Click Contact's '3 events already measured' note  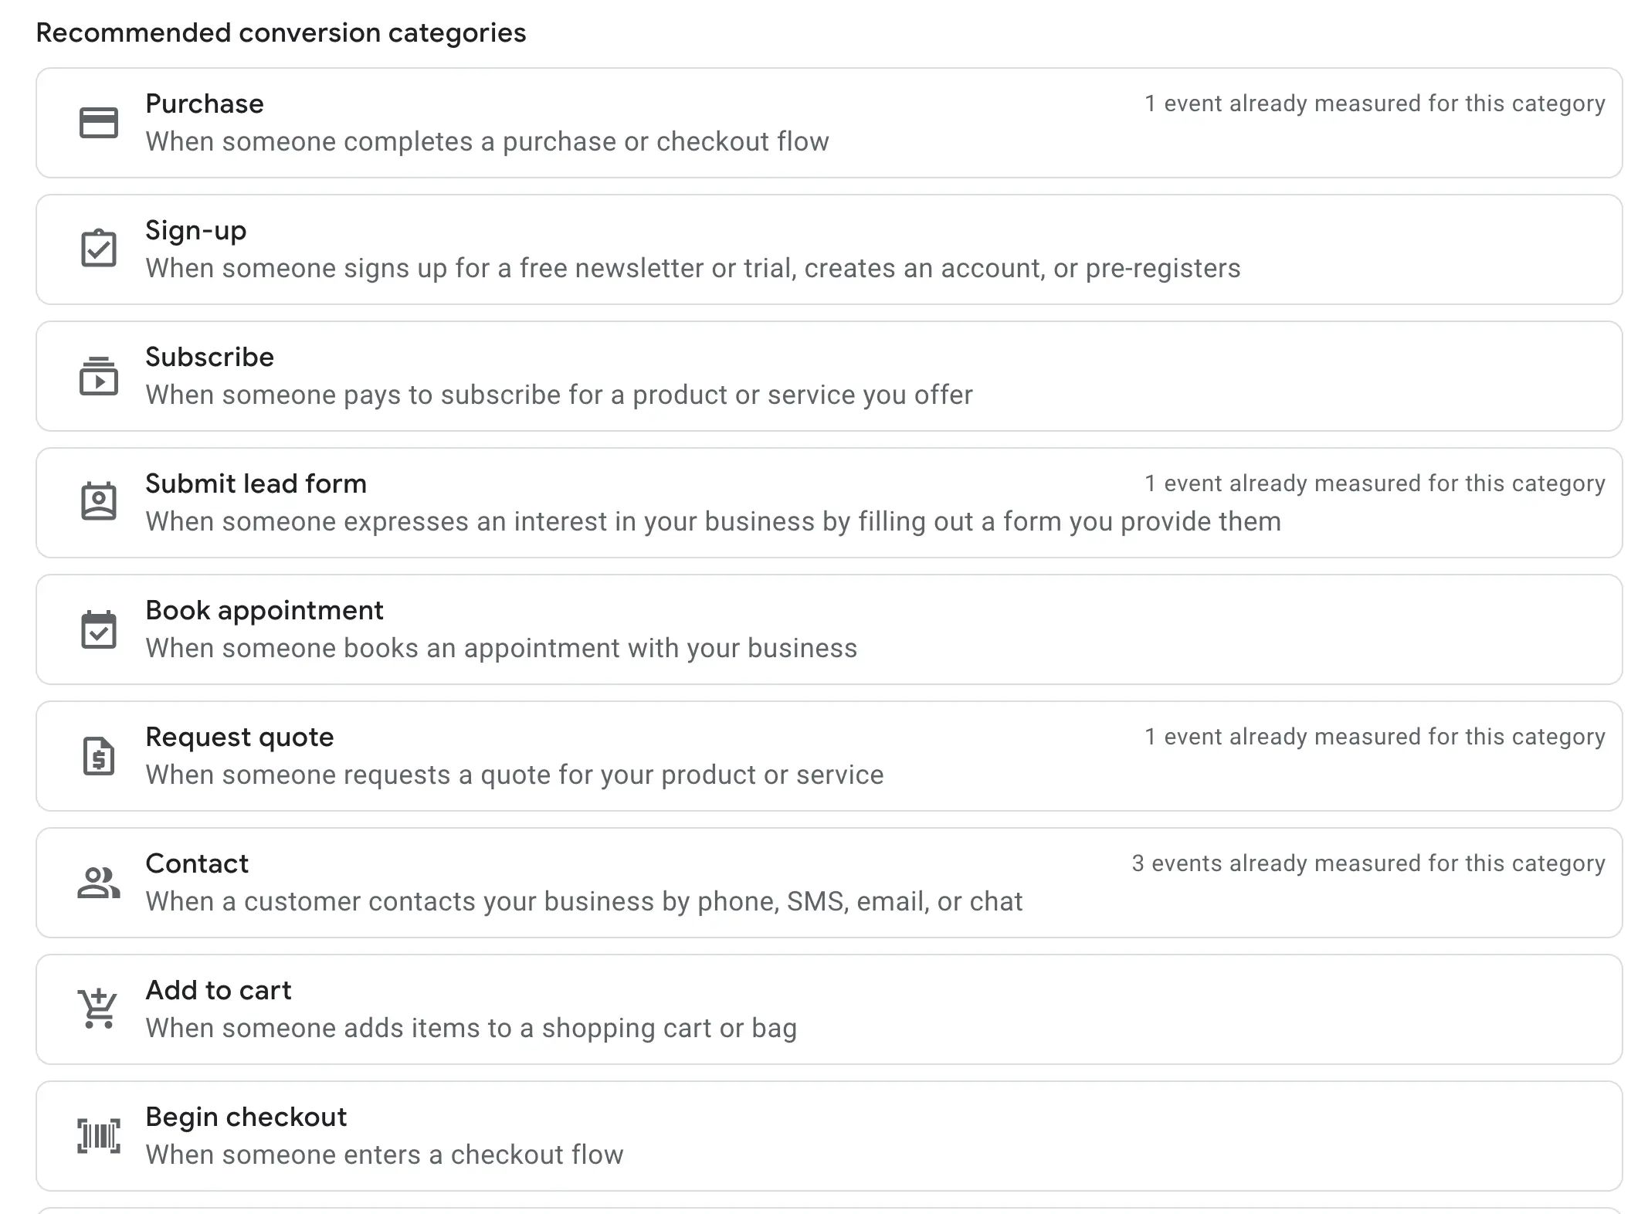click(x=1368, y=863)
